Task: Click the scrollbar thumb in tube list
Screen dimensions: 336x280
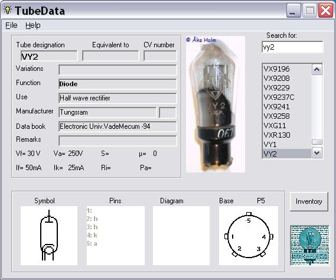Action: (x=317, y=142)
